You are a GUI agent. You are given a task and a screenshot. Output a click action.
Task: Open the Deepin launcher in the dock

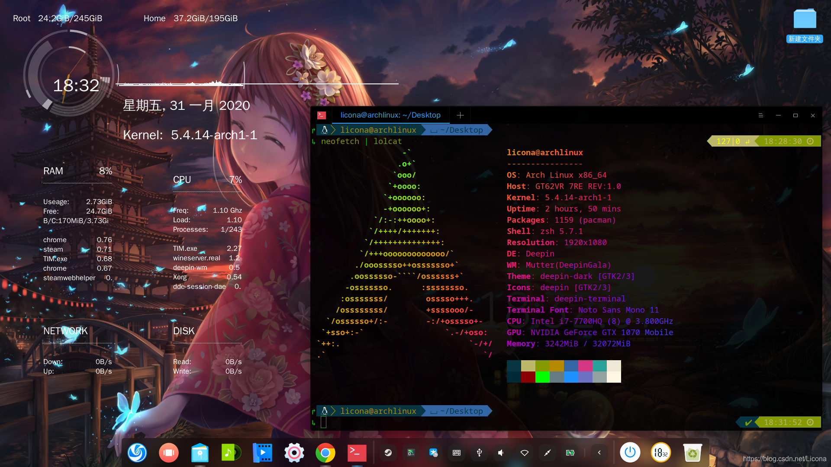click(137, 453)
